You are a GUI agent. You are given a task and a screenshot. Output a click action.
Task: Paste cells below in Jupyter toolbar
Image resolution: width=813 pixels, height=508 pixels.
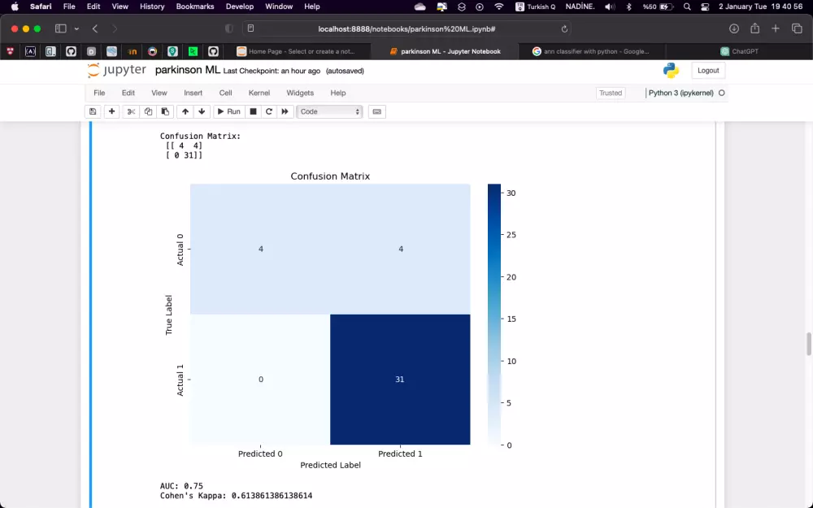click(x=165, y=111)
